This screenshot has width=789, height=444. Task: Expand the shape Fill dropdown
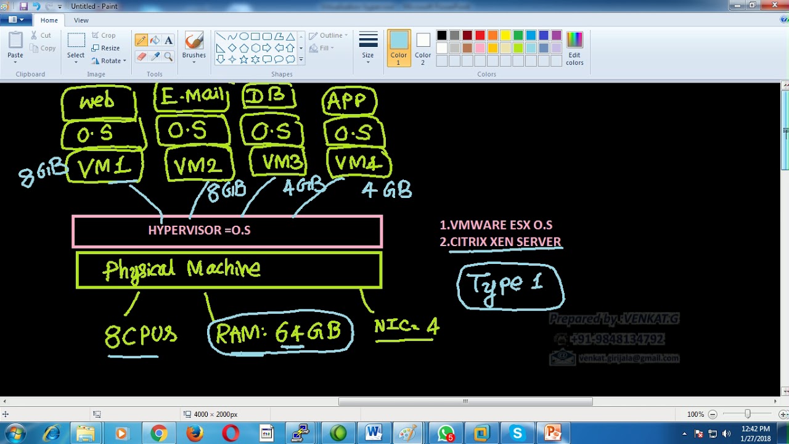pos(332,48)
